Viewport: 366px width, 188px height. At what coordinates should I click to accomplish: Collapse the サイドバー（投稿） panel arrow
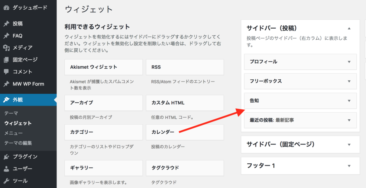pyautogui.click(x=349, y=28)
